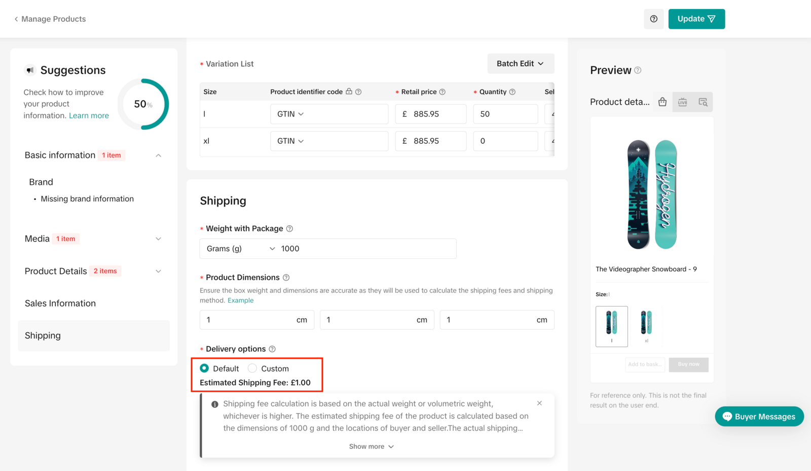The height and width of the screenshot is (471, 811).
Task: Click the Update button
Action: (x=696, y=19)
